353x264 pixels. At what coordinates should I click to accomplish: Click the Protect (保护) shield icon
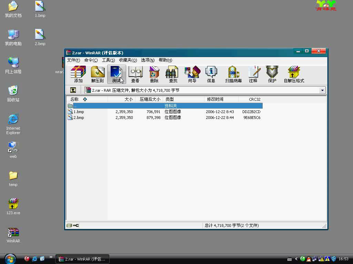pyautogui.click(x=272, y=74)
